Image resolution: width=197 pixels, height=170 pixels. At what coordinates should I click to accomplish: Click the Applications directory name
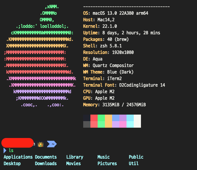pos(18,157)
